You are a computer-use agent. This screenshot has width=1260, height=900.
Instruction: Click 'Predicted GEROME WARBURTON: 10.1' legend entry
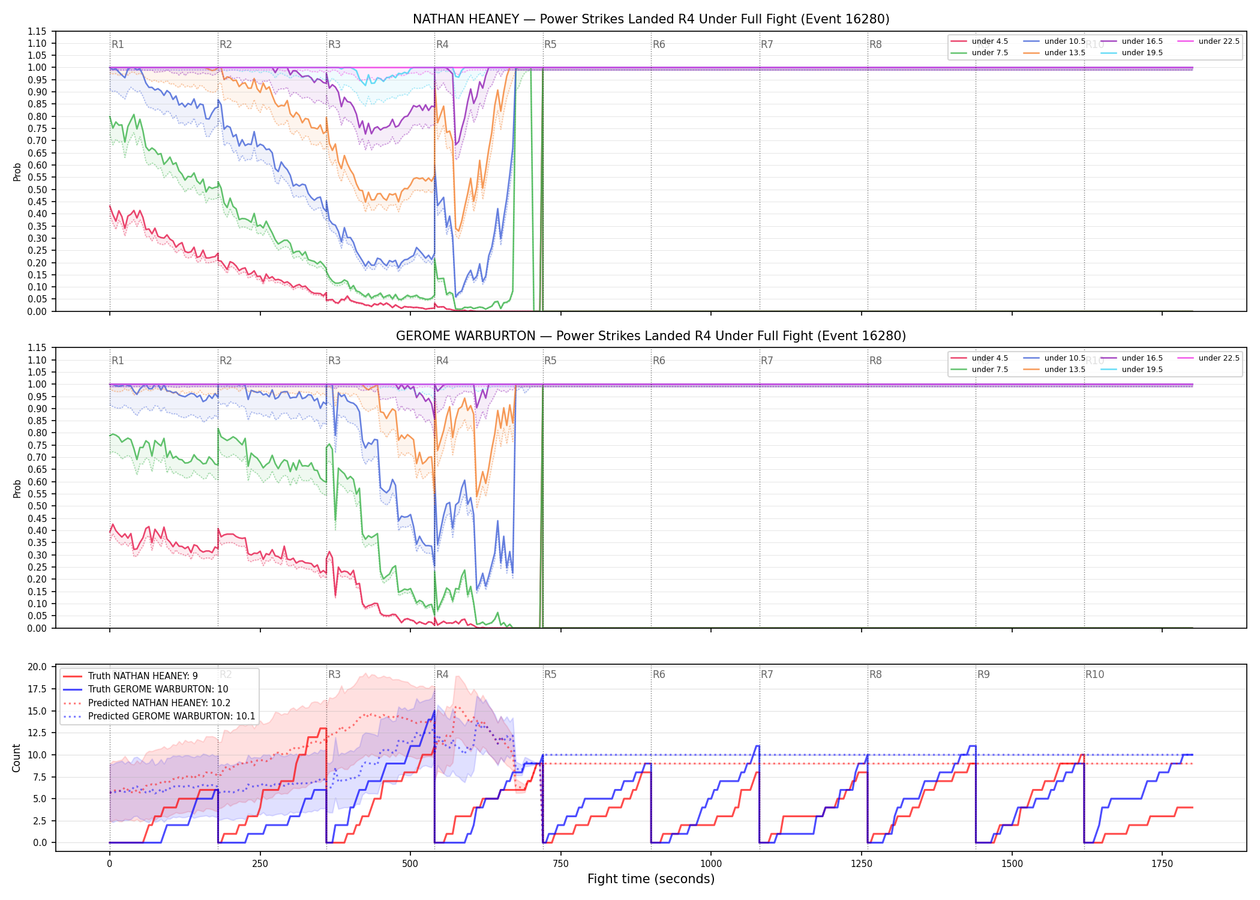(x=160, y=716)
